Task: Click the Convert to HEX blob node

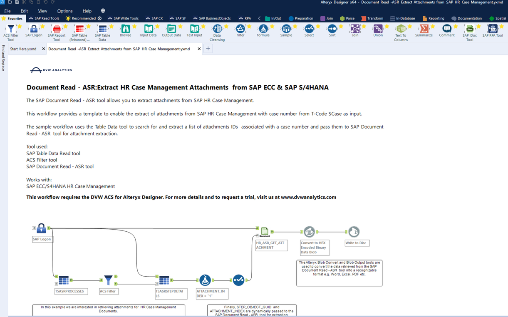Action: pyautogui.click(x=309, y=232)
